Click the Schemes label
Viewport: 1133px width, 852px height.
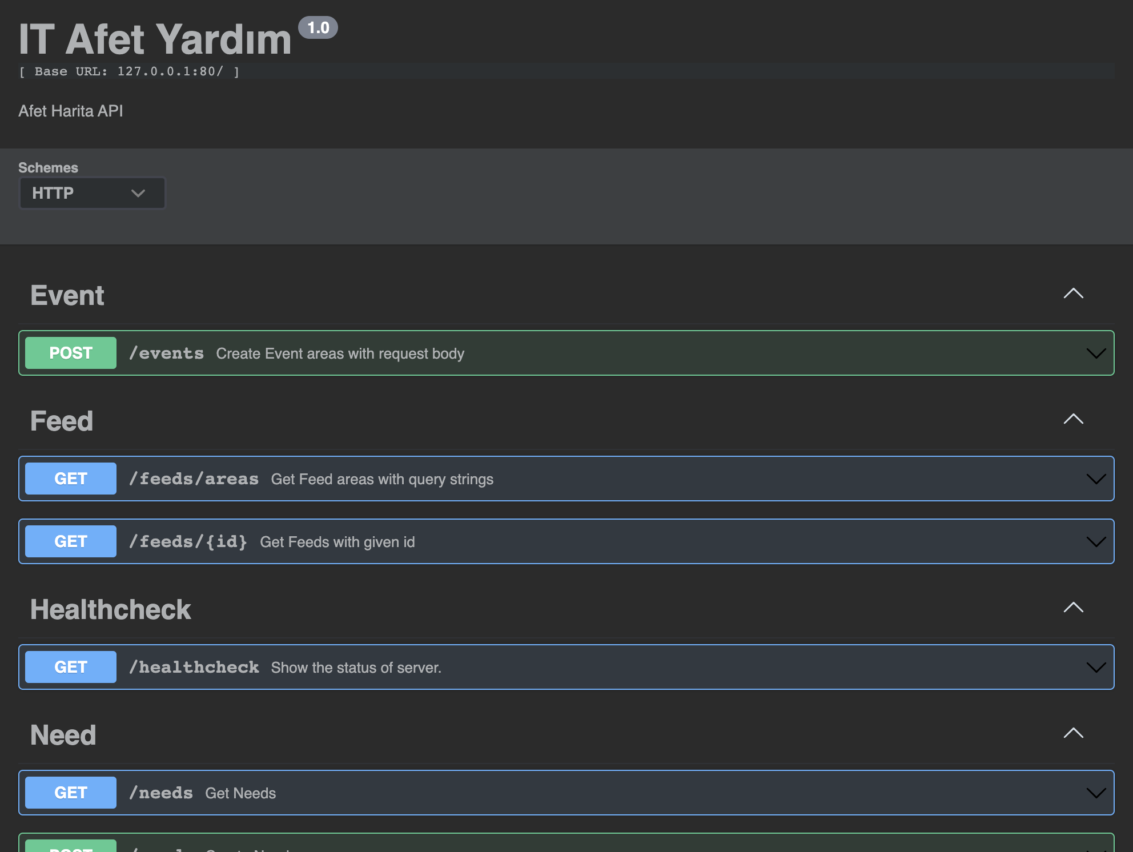(48, 167)
